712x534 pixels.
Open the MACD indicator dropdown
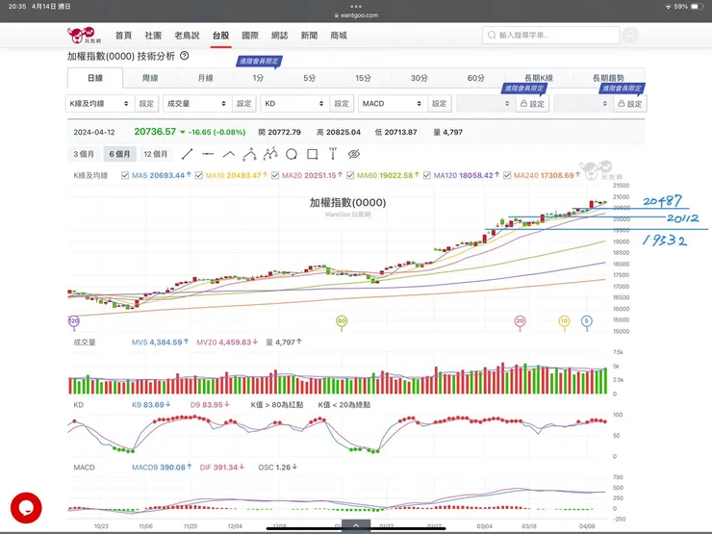click(393, 104)
